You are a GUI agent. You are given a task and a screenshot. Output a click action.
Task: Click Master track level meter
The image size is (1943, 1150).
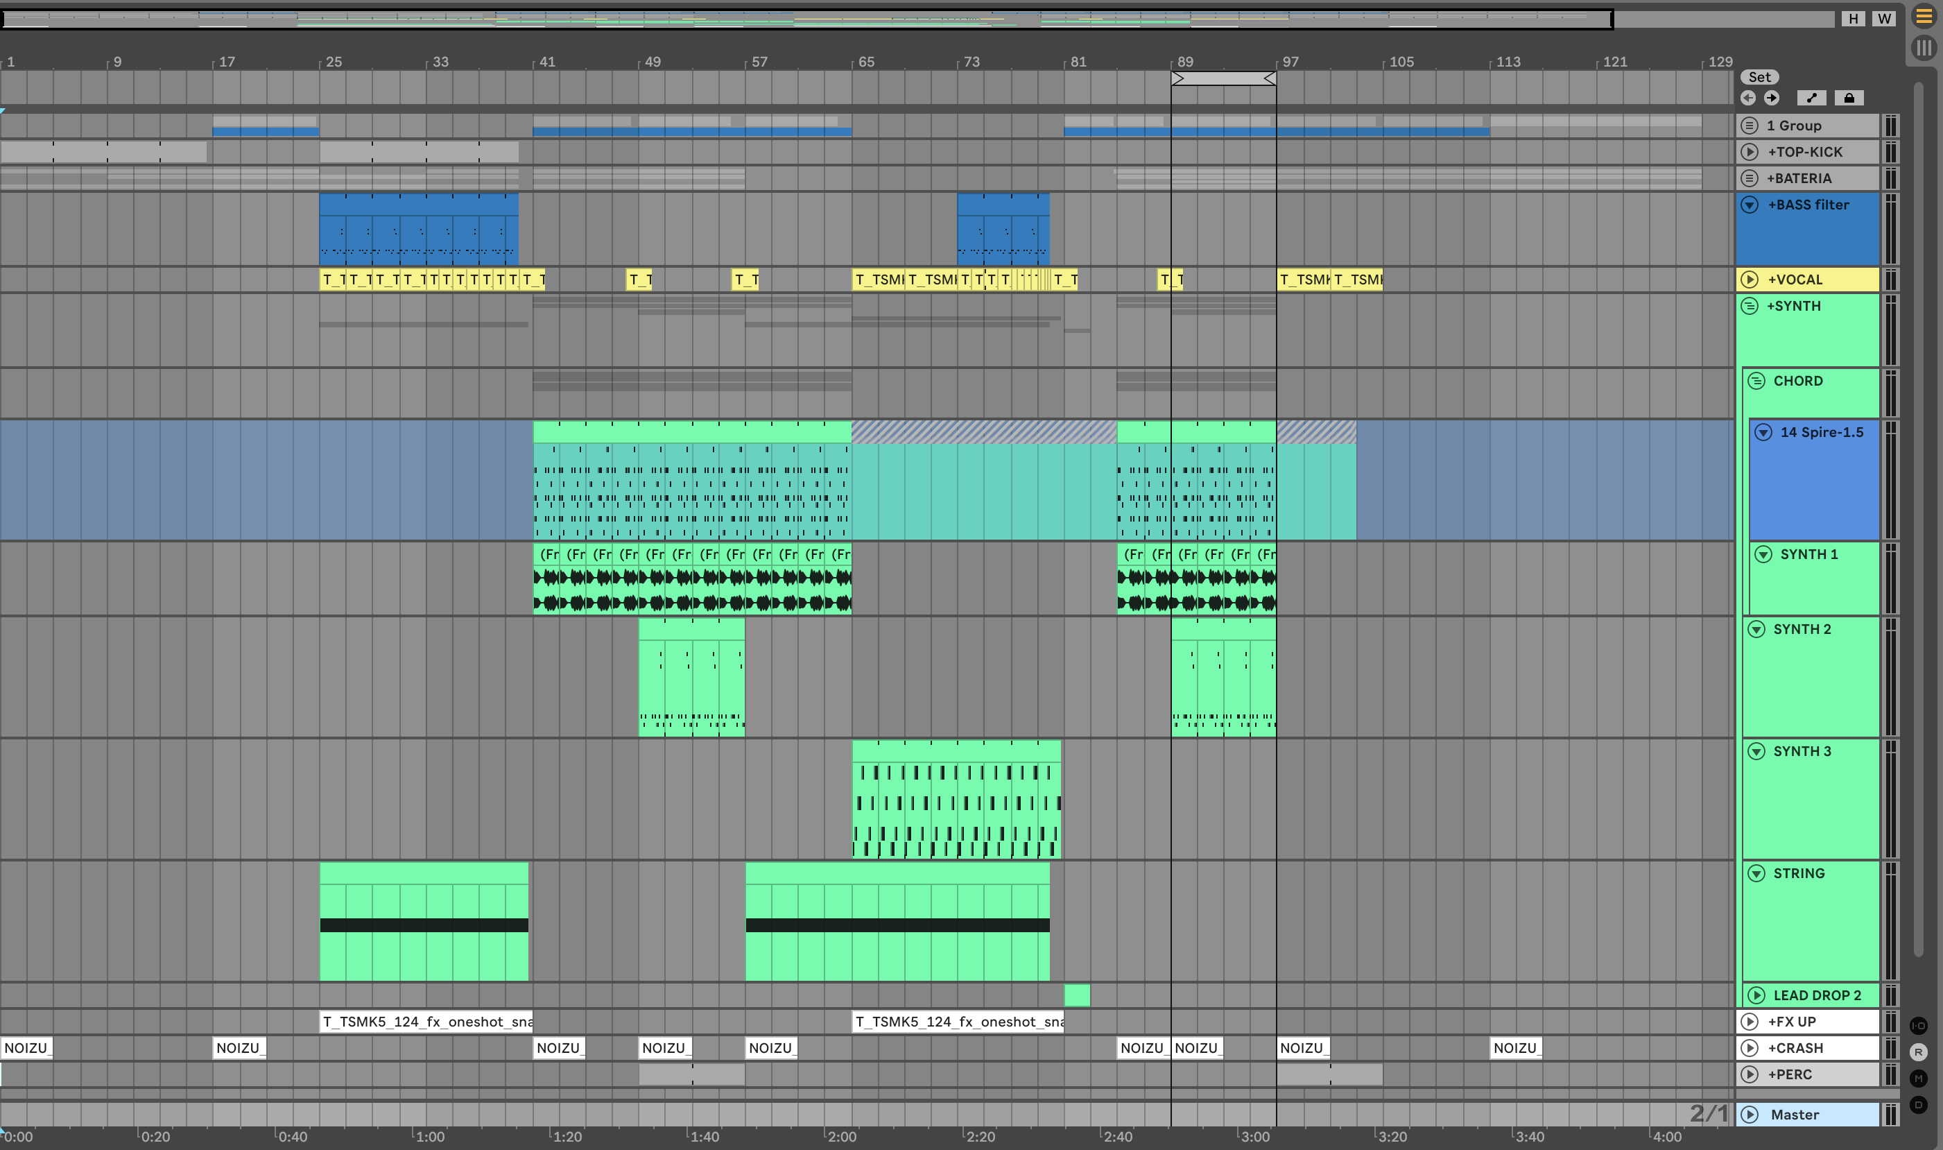click(1890, 1115)
